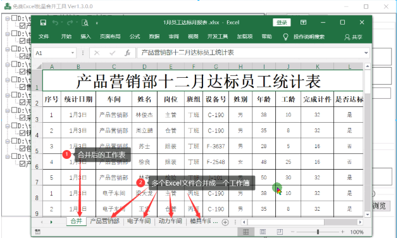Open Print Preview from quick access toolbar
The height and width of the screenshot is (238, 398).
(85, 23)
